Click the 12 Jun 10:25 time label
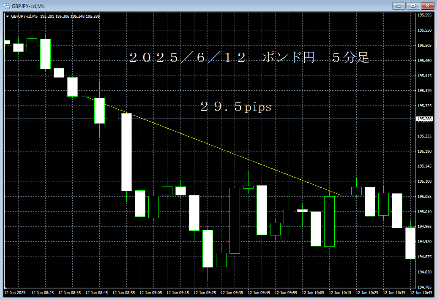 pyautogui.click(x=367, y=293)
